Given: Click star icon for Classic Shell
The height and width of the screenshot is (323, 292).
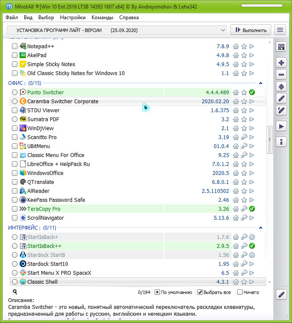Looking at the screenshot, I should 244,282.
